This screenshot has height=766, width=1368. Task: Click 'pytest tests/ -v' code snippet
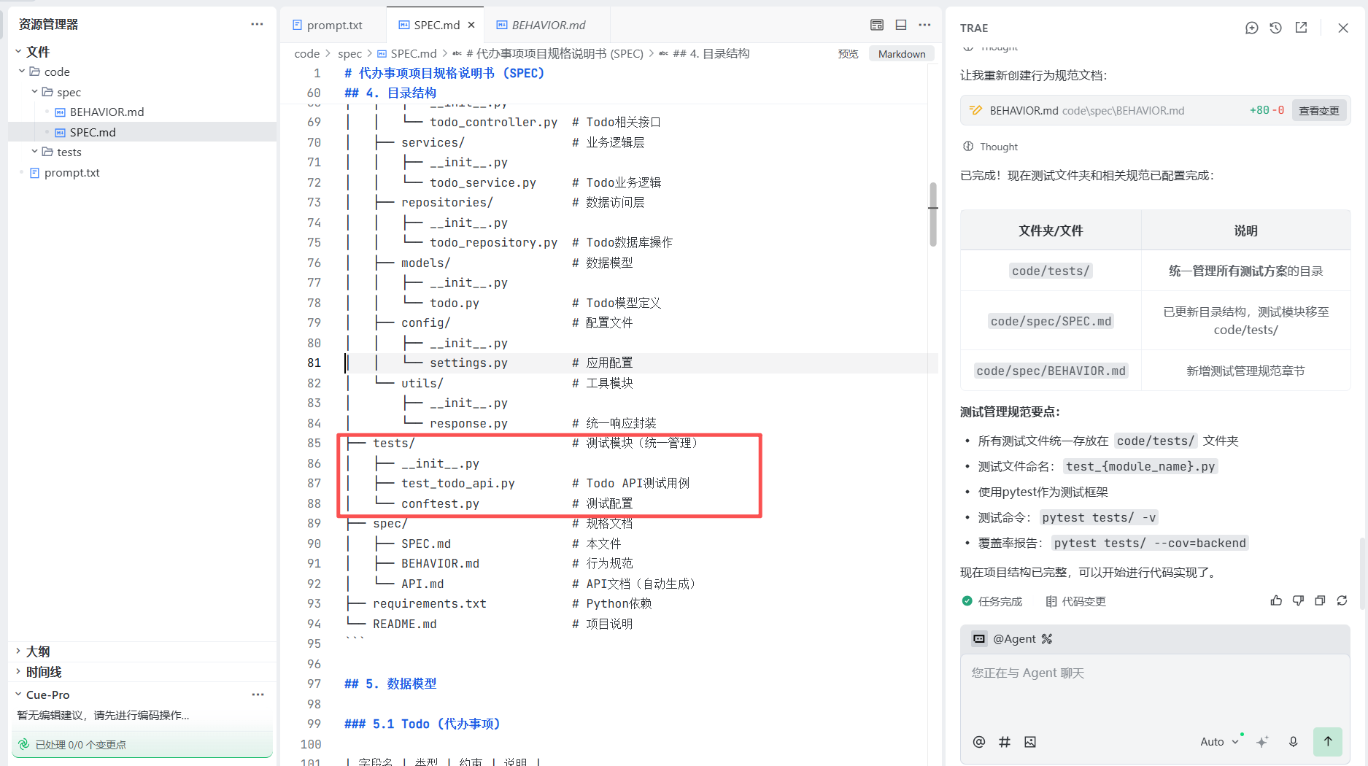(1099, 517)
